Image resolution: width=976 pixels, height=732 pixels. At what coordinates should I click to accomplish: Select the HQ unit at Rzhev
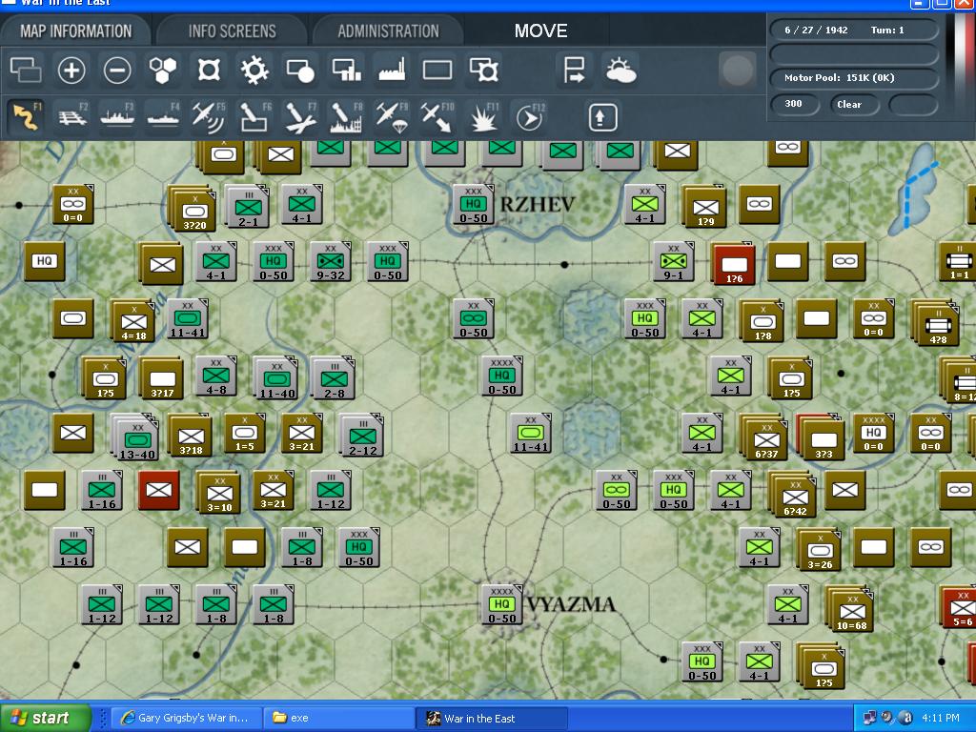point(473,205)
